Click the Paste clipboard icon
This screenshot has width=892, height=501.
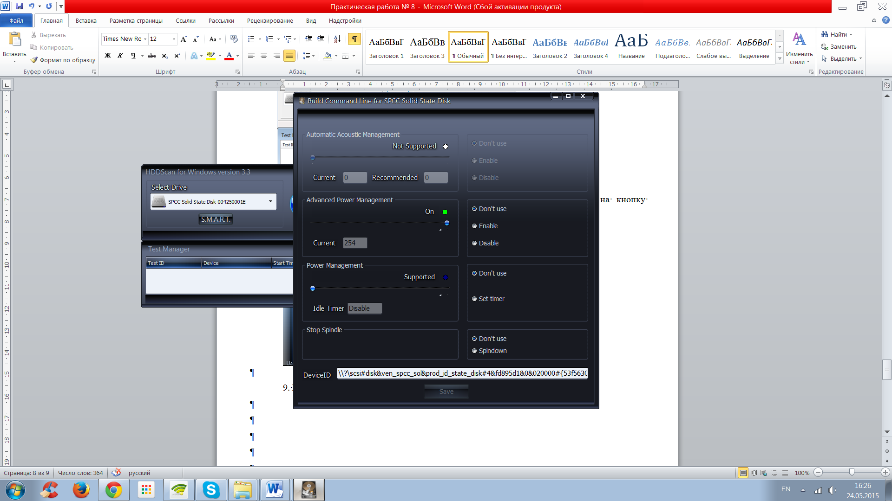(x=15, y=39)
